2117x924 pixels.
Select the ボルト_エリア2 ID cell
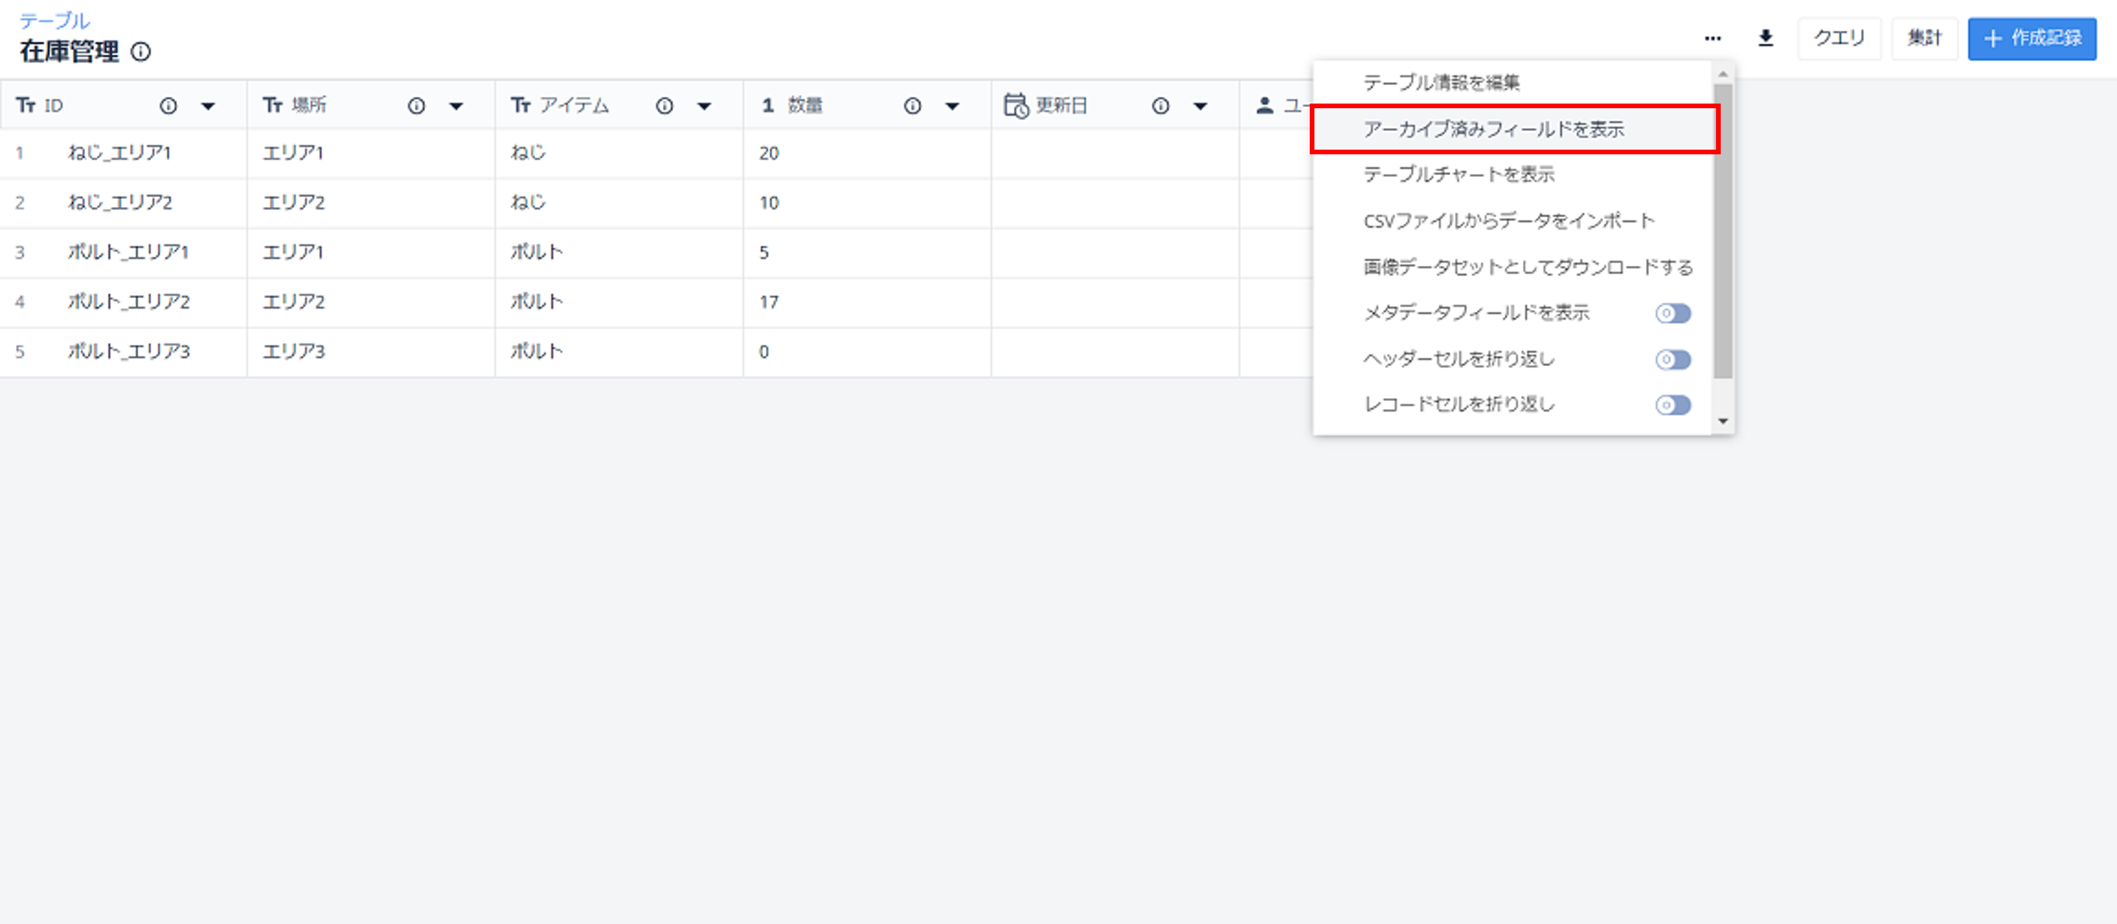[123, 301]
